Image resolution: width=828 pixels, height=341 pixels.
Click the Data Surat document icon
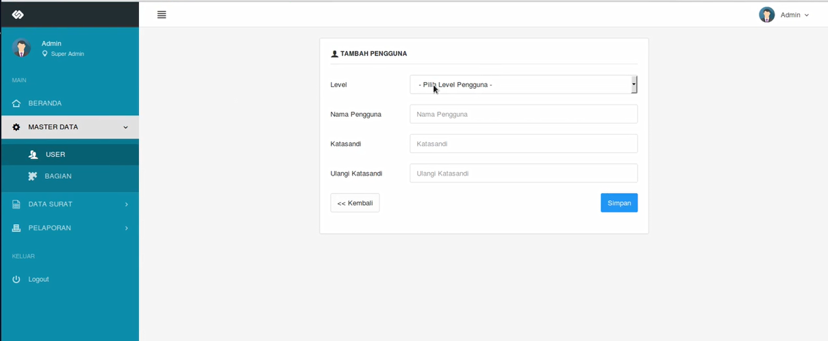coord(16,204)
